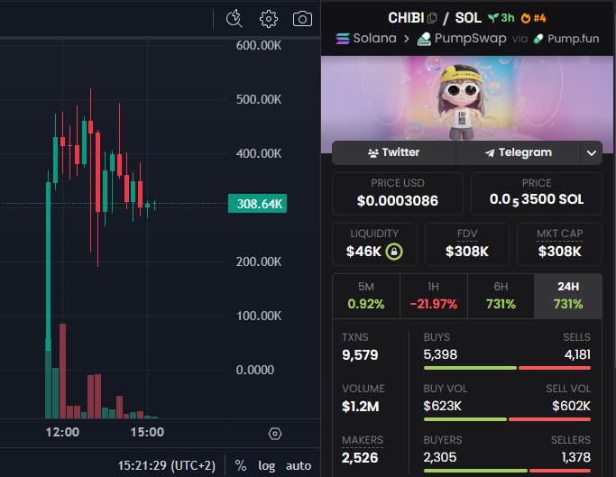Open the Twitter link button
Screen dimensions: 616x477
393,152
